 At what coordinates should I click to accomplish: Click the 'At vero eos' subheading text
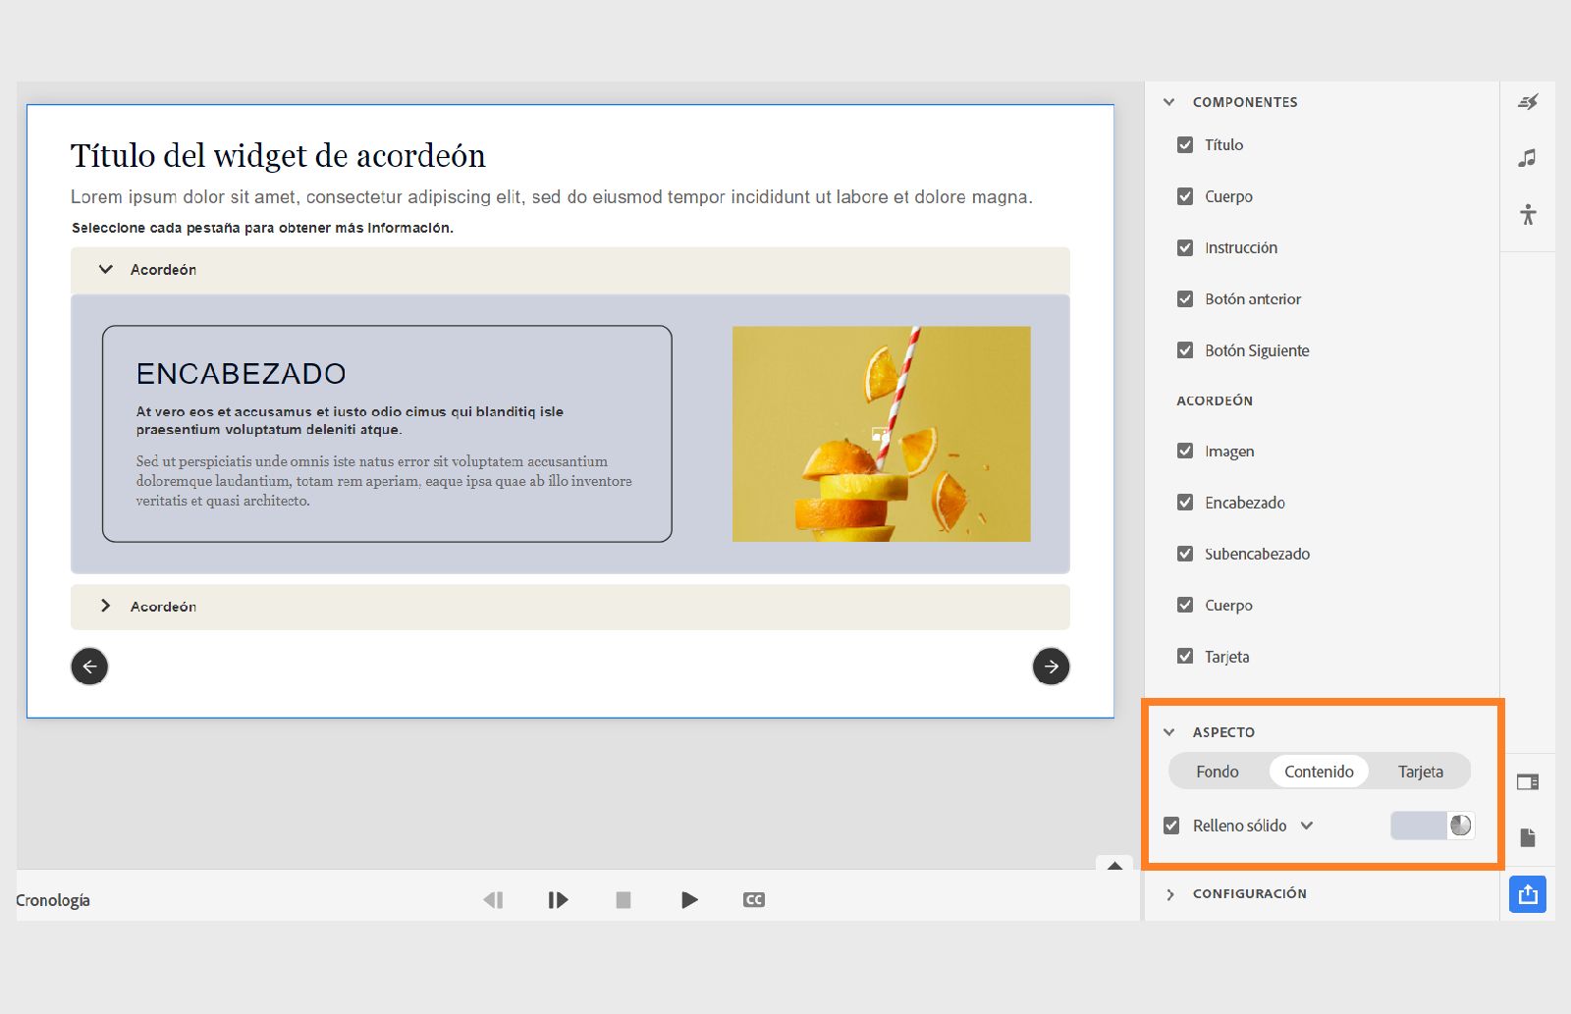pos(350,421)
